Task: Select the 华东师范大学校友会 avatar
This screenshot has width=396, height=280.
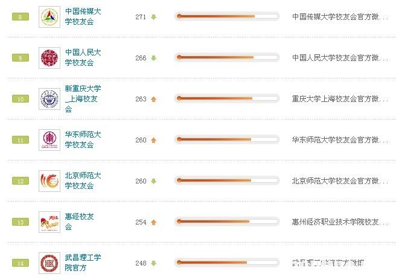Action: pyautogui.click(x=49, y=140)
